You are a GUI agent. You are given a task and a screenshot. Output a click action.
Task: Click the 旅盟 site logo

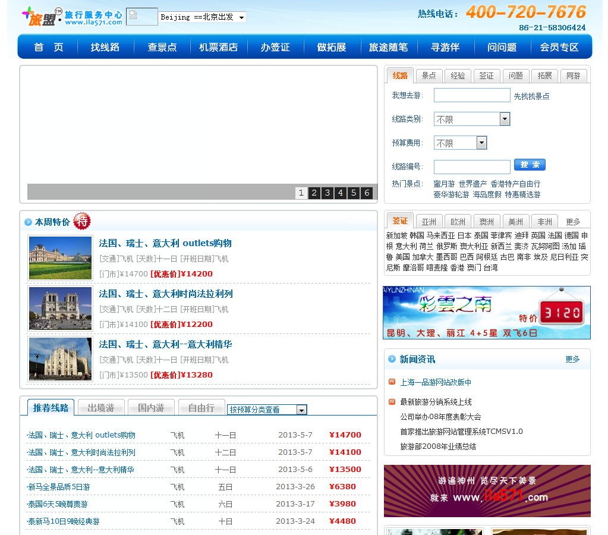pos(72,16)
